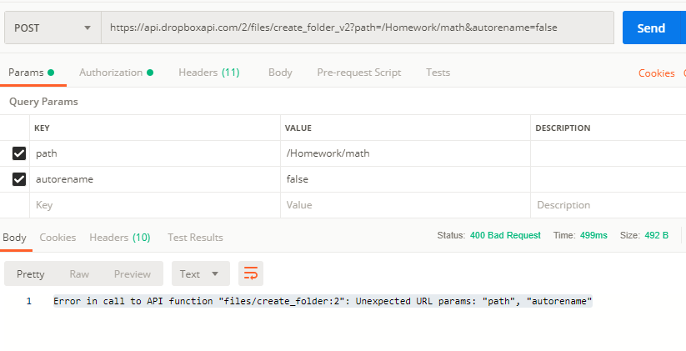Click the wrap lines icon in response toolbar
Image resolution: width=686 pixels, height=351 pixels.
251,273
